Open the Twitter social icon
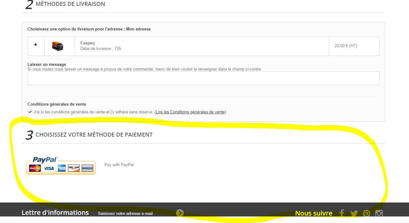The image size is (409, 223). [354, 213]
